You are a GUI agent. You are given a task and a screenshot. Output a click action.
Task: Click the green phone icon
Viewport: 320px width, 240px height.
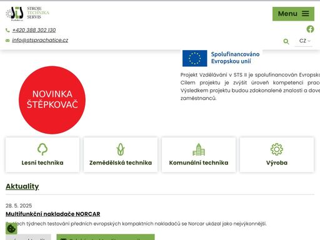[7, 31]
